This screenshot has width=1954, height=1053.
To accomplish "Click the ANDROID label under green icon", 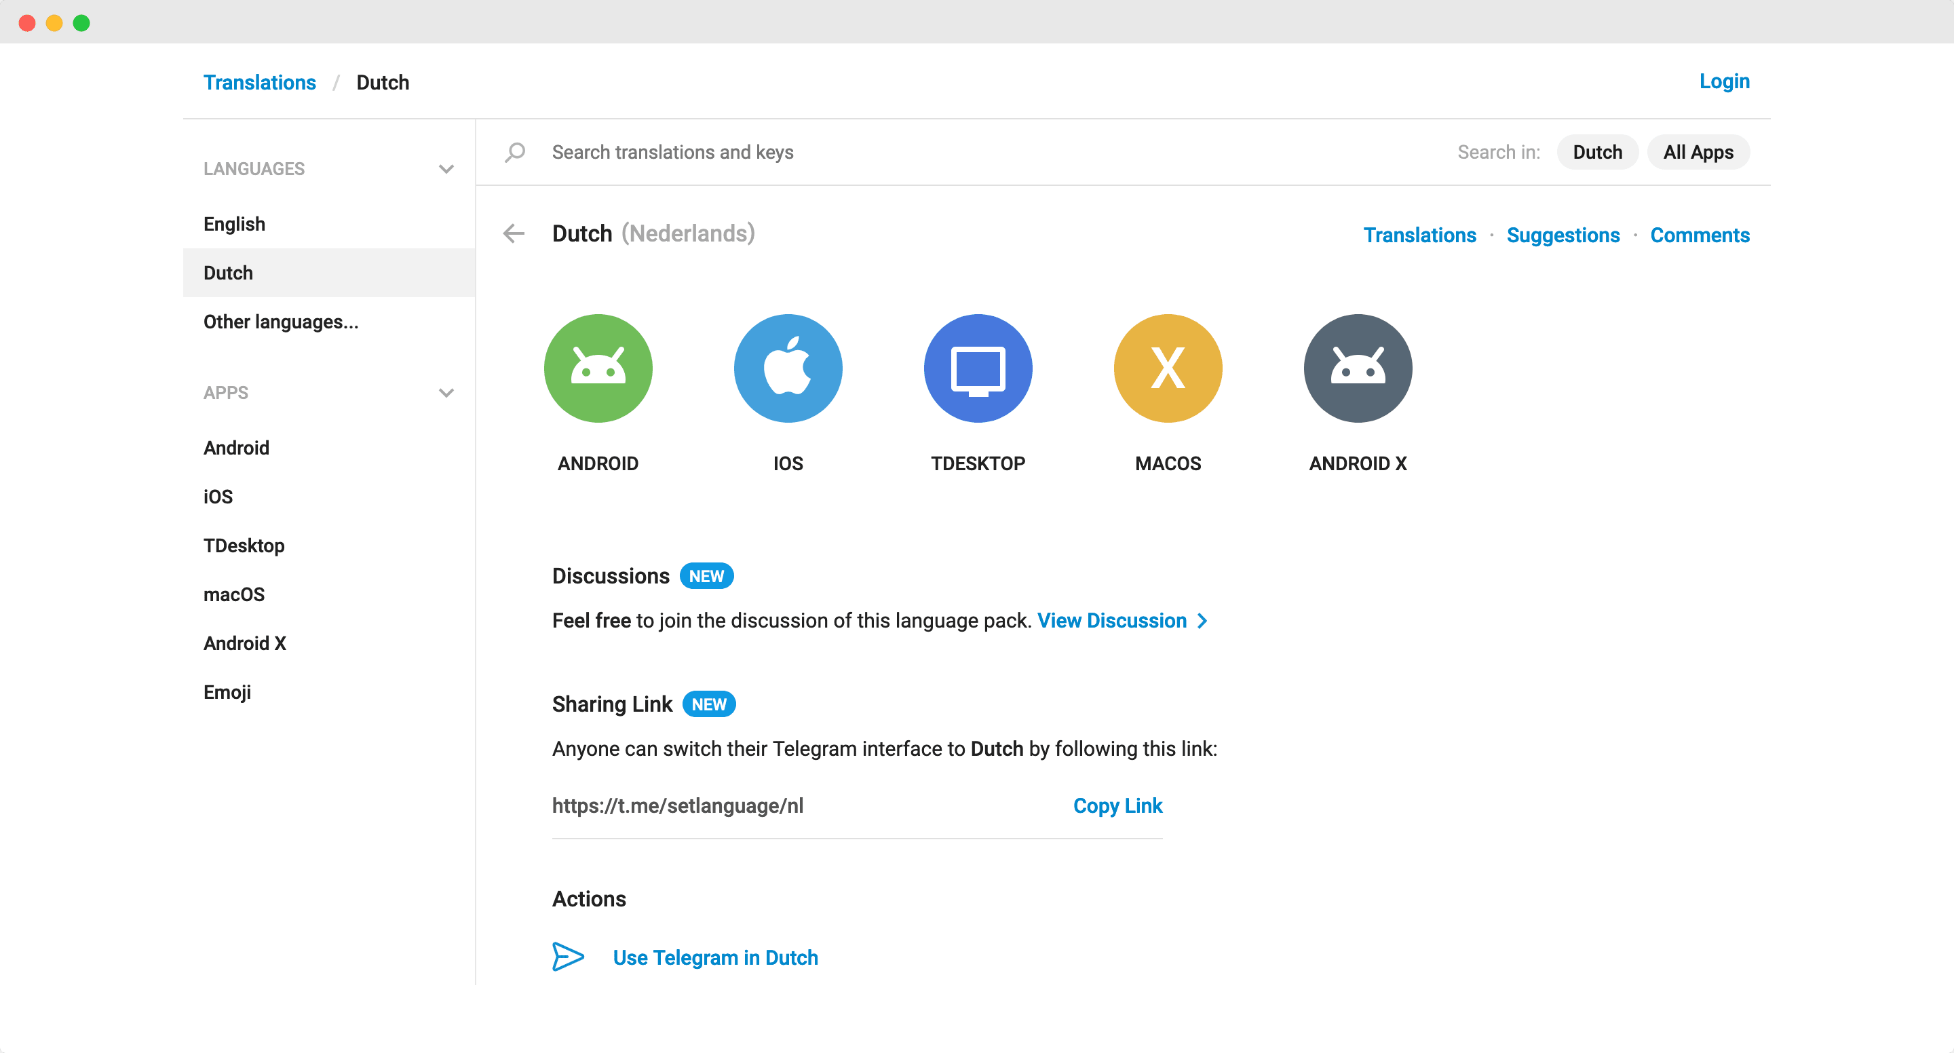I will click(598, 463).
